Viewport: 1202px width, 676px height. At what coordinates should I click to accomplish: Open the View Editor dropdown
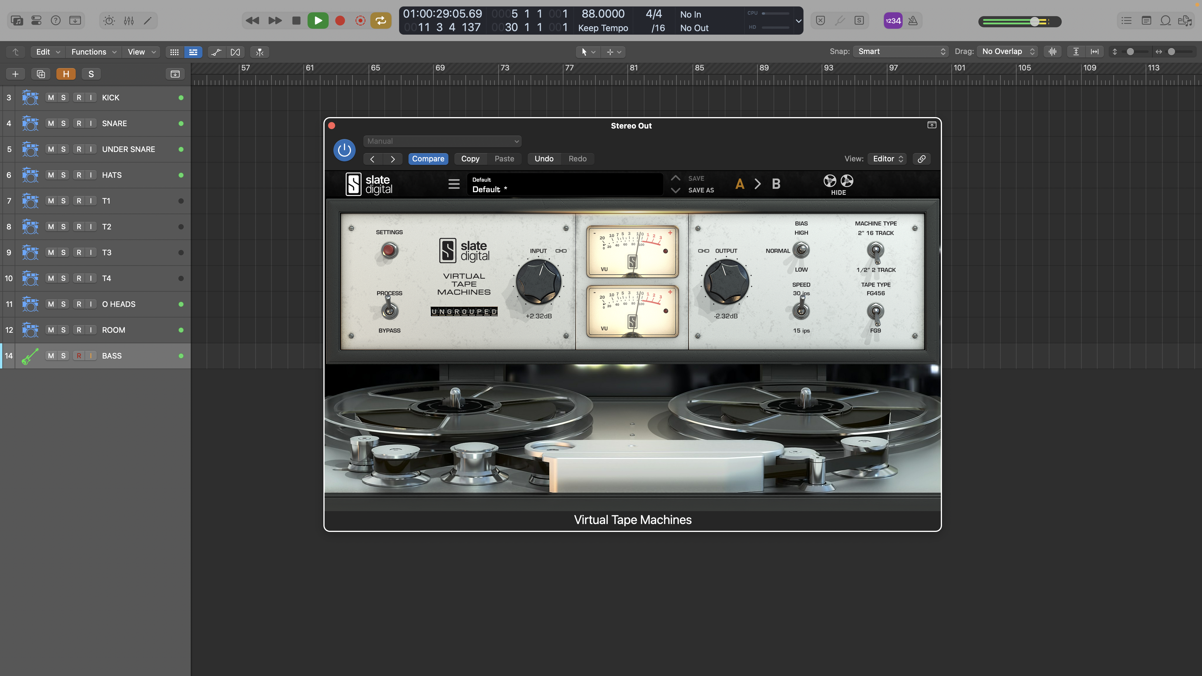coord(887,159)
